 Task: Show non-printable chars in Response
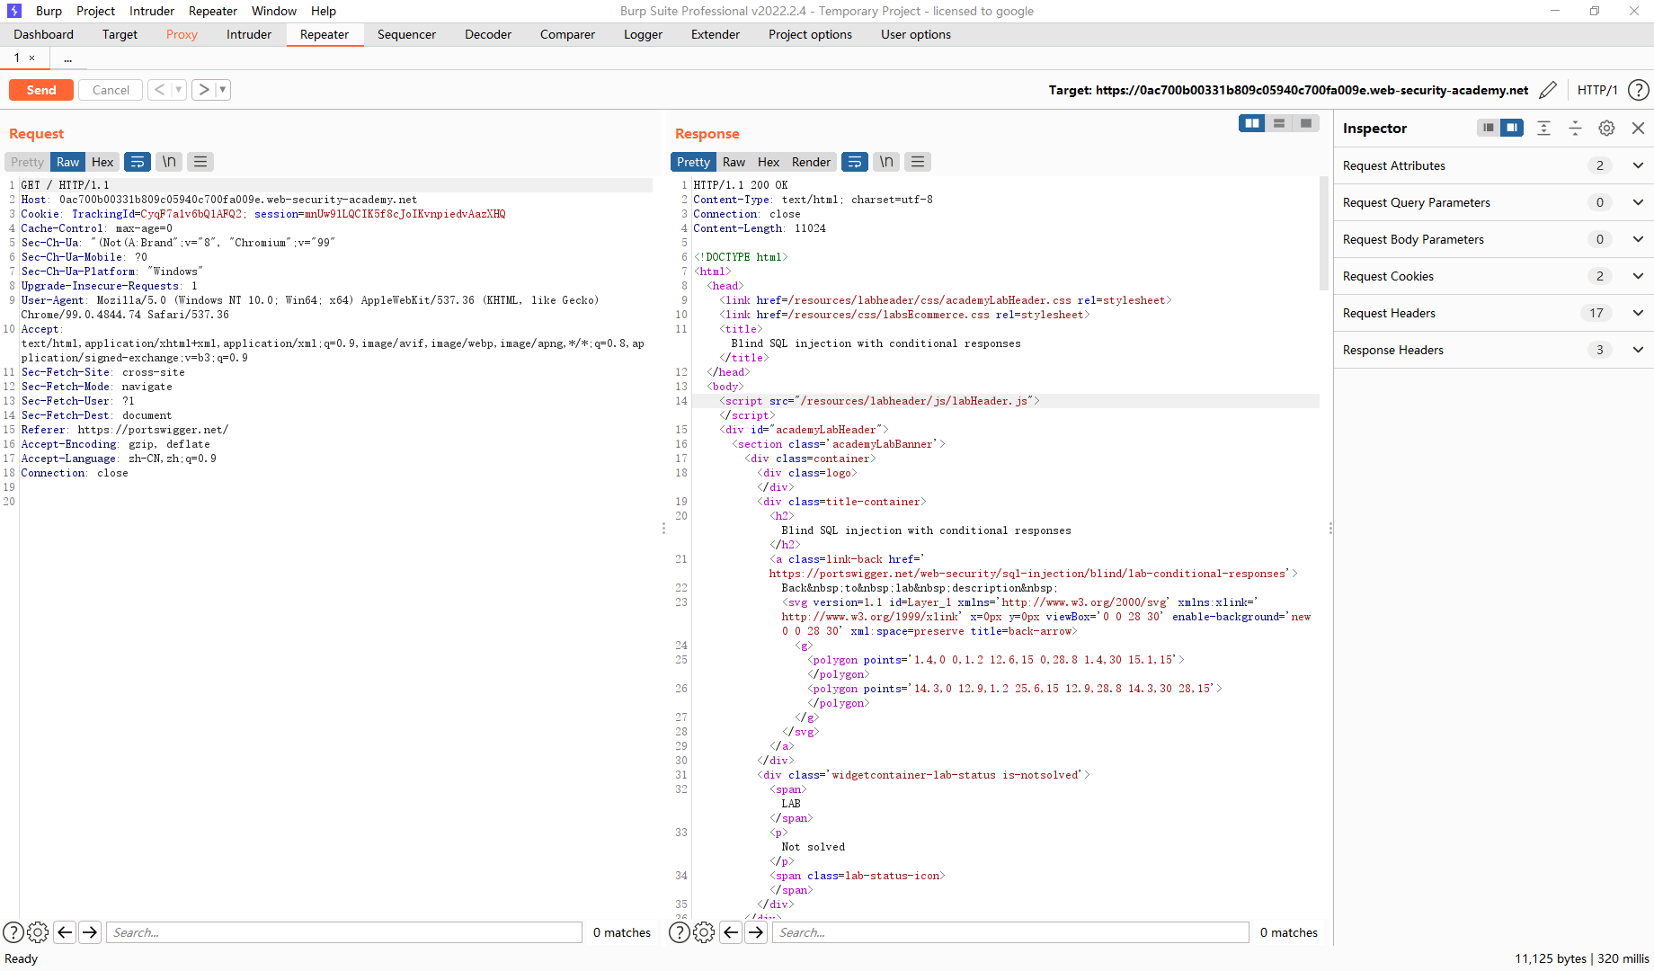click(x=886, y=162)
